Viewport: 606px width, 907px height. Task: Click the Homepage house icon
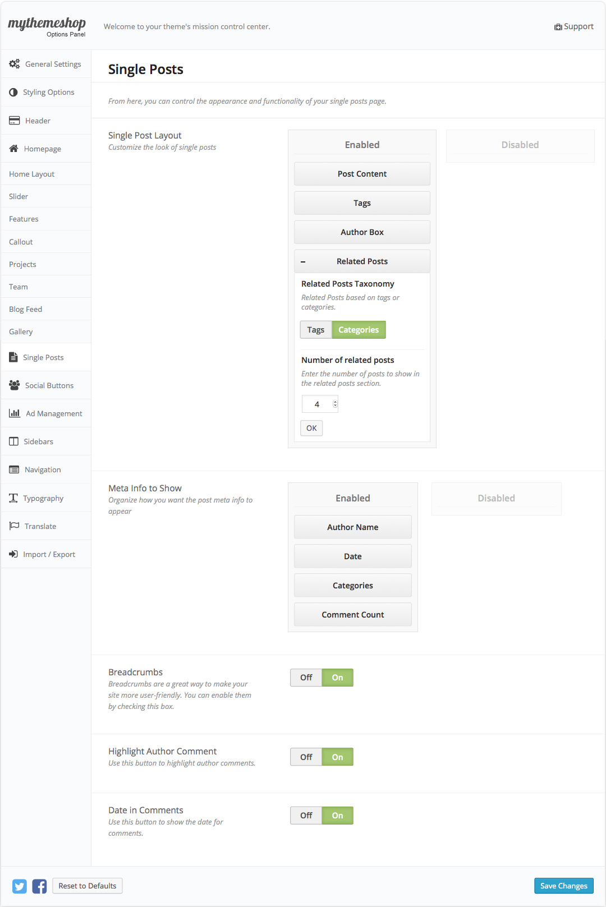click(x=13, y=148)
